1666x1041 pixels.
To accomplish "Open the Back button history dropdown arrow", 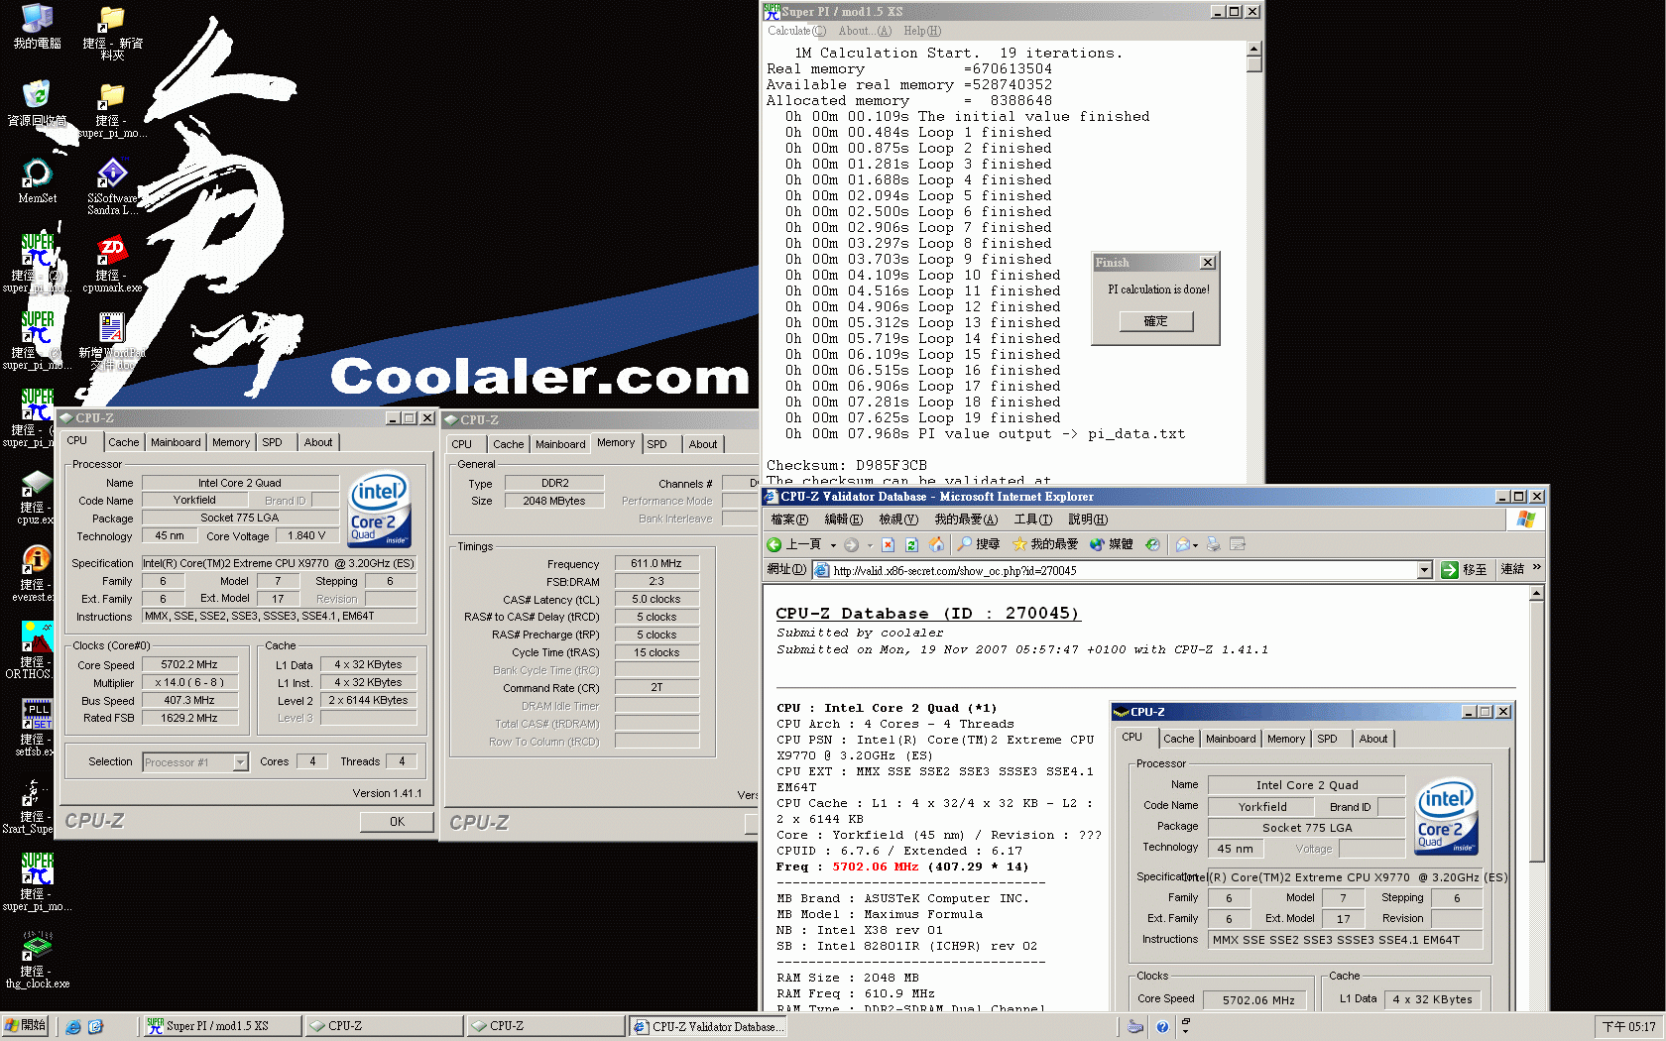I will point(833,545).
